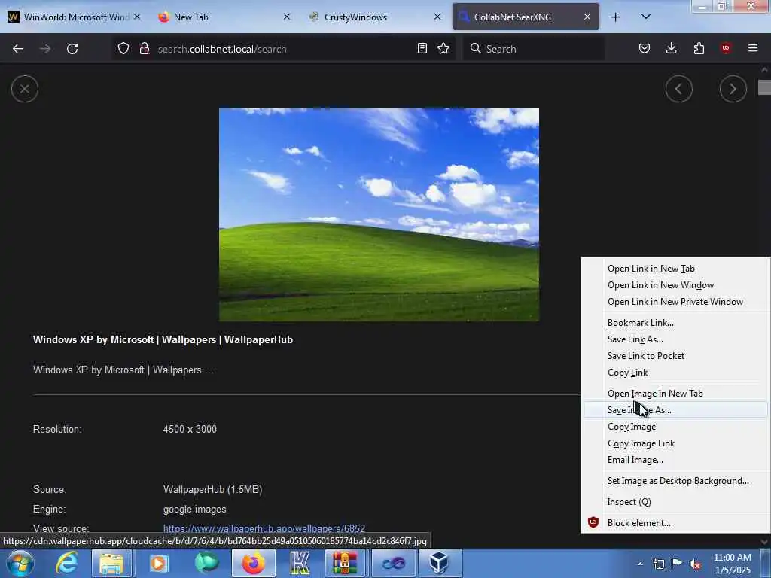Select Copy Link from context menu
This screenshot has width=771, height=578.
click(627, 373)
